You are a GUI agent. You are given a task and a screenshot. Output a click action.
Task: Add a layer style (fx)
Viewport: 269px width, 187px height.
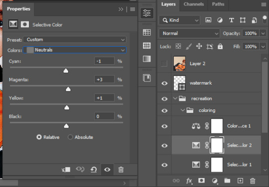click(189, 181)
